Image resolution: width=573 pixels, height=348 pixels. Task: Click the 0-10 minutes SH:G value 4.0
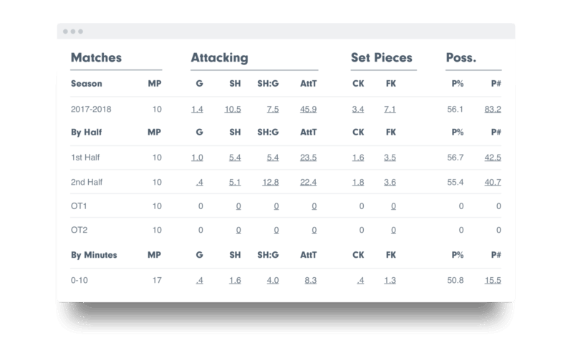coord(273,280)
